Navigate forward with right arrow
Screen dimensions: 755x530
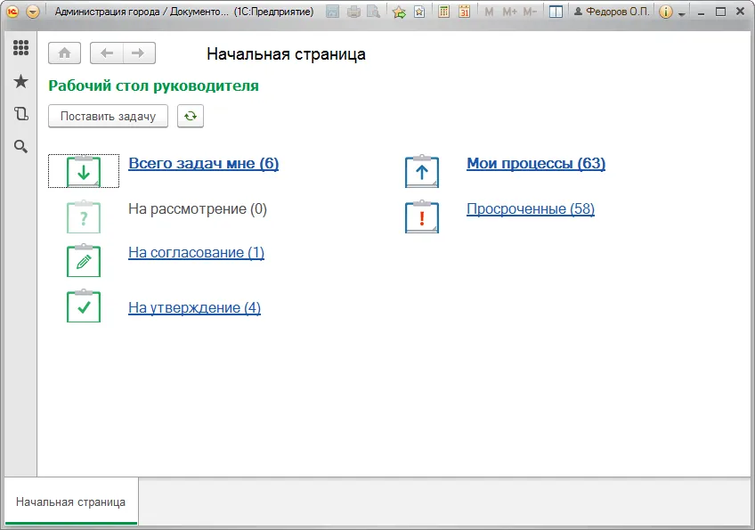pyautogui.click(x=139, y=53)
